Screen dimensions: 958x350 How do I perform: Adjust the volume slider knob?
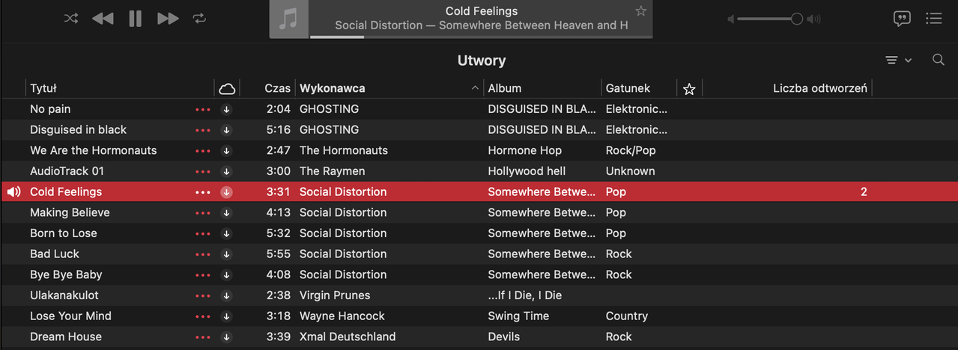(x=797, y=19)
